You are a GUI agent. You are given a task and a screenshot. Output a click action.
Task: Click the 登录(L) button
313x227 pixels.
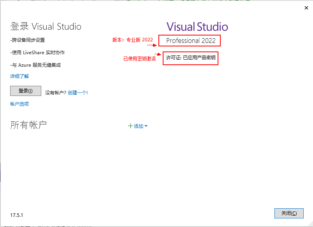point(25,90)
